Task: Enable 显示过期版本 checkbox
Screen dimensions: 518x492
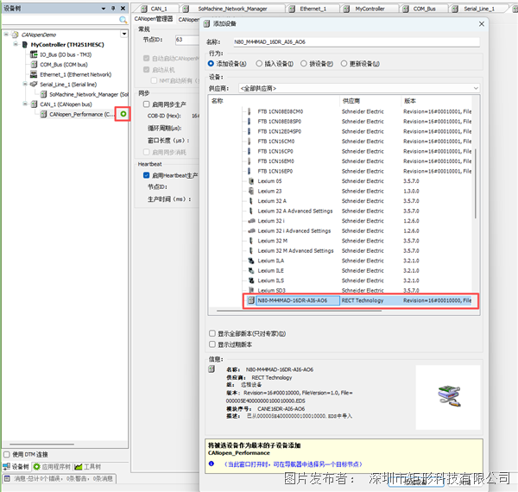Action: pyautogui.click(x=212, y=344)
